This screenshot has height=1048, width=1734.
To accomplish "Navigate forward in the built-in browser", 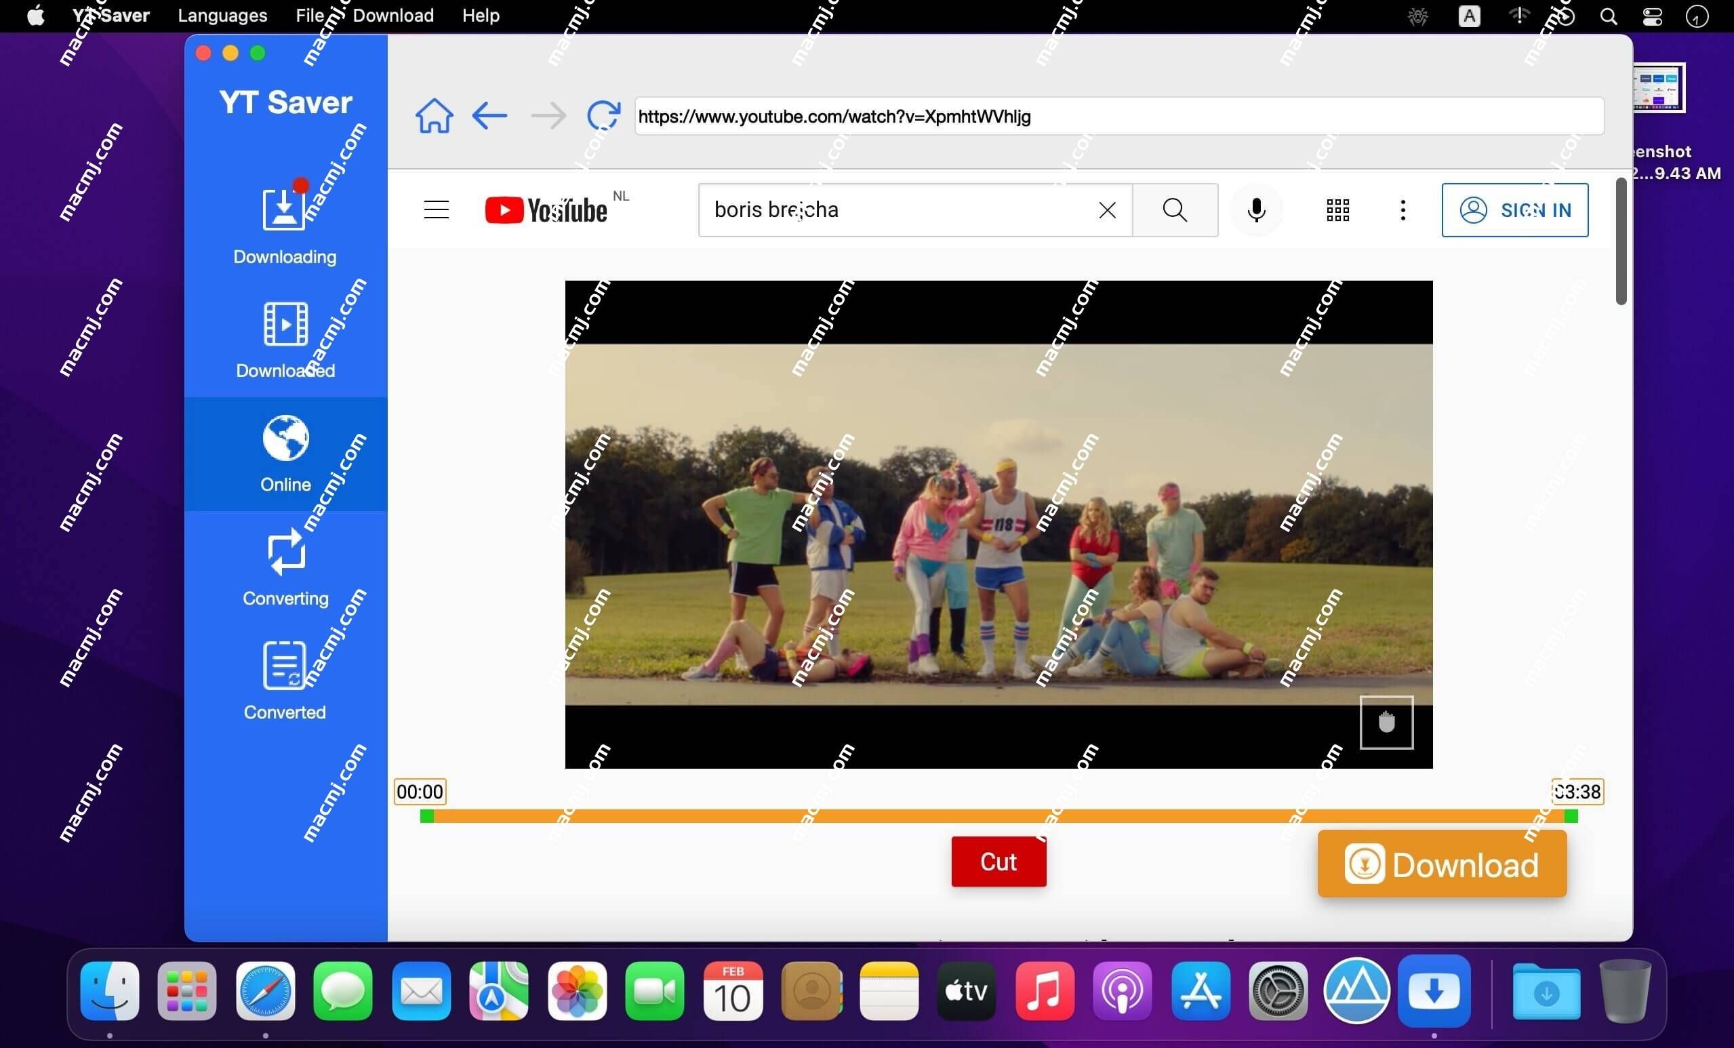I will (x=548, y=115).
